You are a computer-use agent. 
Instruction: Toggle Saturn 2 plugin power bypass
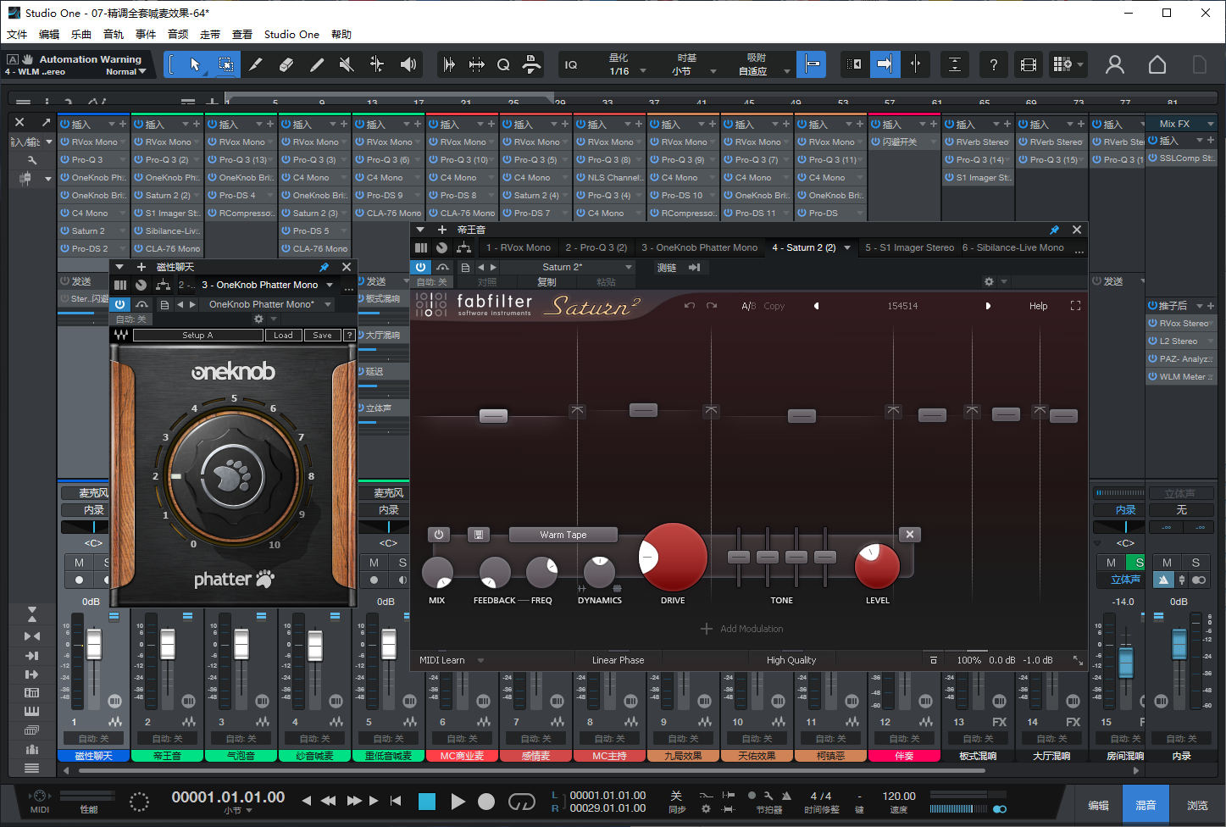click(x=421, y=267)
